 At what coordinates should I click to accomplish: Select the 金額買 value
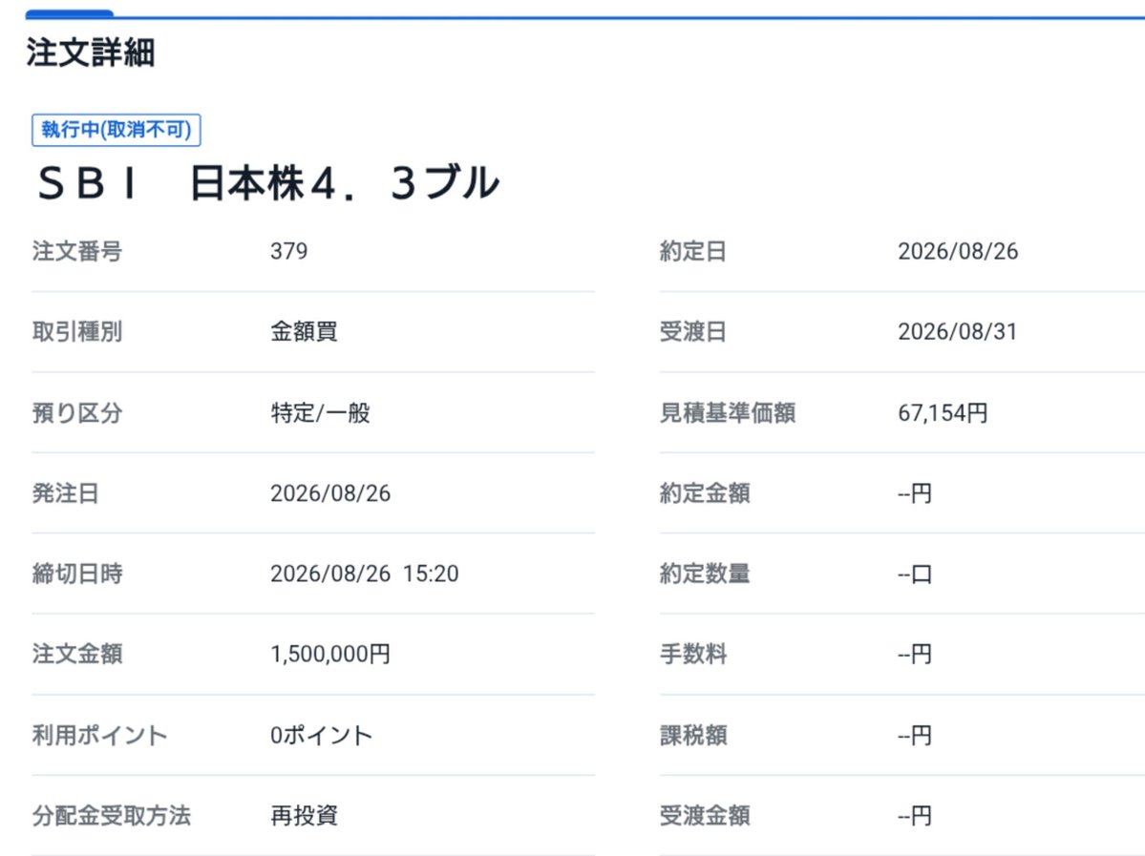304,331
